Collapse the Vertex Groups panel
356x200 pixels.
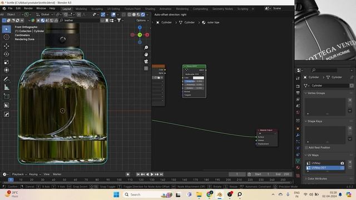coord(305,93)
